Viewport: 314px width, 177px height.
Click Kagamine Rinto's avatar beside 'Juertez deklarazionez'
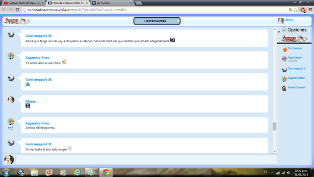pyautogui.click(x=11, y=121)
